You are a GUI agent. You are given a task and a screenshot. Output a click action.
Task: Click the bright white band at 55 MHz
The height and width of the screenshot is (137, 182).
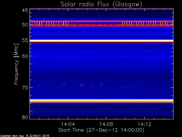(102, 41)
